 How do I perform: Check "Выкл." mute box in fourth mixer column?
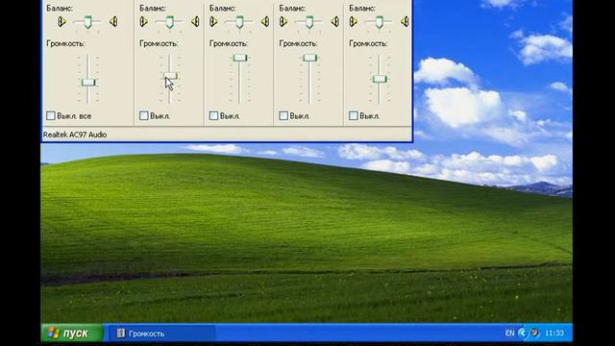(x=283, y=115)
